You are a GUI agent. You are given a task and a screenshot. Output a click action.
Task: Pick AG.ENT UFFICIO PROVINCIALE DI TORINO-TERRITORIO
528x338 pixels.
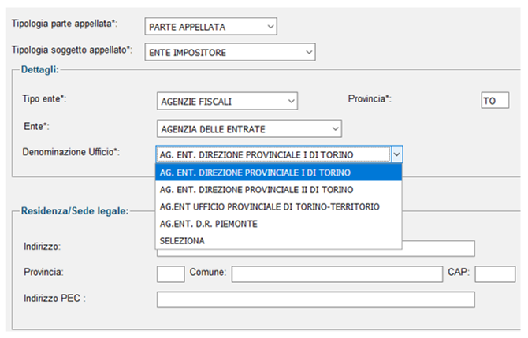click(278, 206)
